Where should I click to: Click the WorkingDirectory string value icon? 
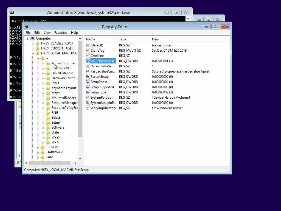pyautogui.click(x=88, y=108)
